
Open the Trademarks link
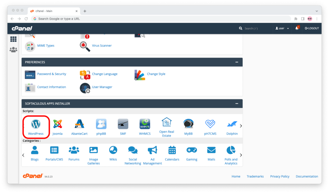tap(255, 176)
